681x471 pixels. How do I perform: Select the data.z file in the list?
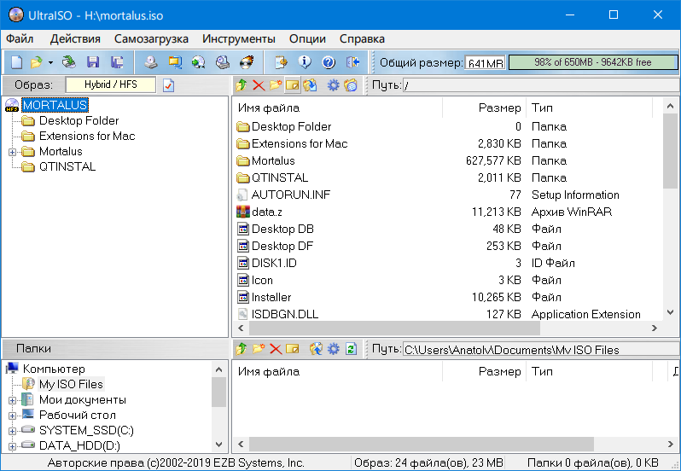(267, 212)
